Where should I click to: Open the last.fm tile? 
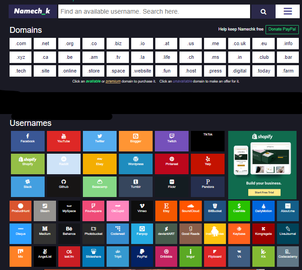69,256
